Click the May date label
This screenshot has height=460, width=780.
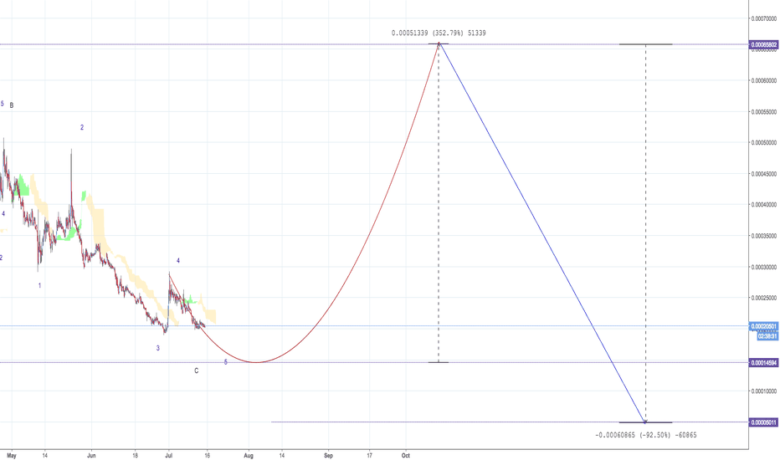click(x=12, y=455)
